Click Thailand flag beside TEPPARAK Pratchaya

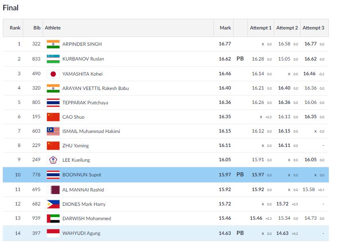53,103
